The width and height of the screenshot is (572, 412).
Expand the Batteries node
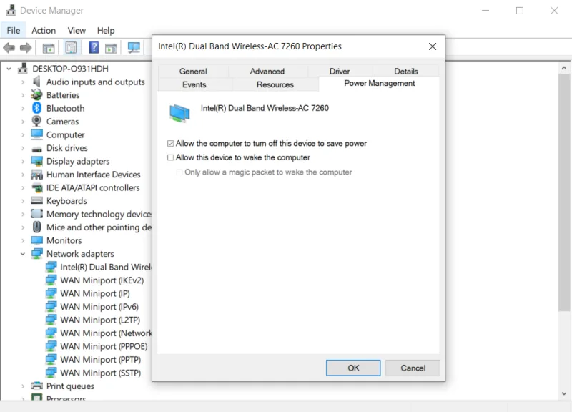23,95
